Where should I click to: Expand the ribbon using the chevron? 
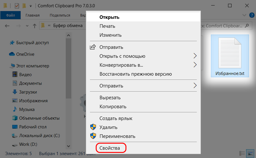click(x=244, y=15)
